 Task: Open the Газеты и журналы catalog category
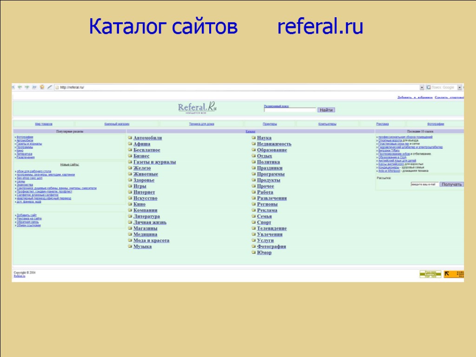154,162
